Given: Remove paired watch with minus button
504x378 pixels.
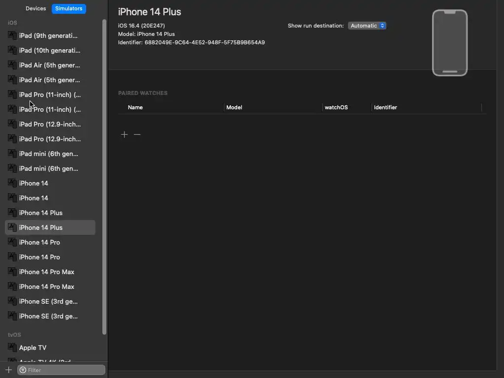Looking at the screenshot, I should point(137,134).
